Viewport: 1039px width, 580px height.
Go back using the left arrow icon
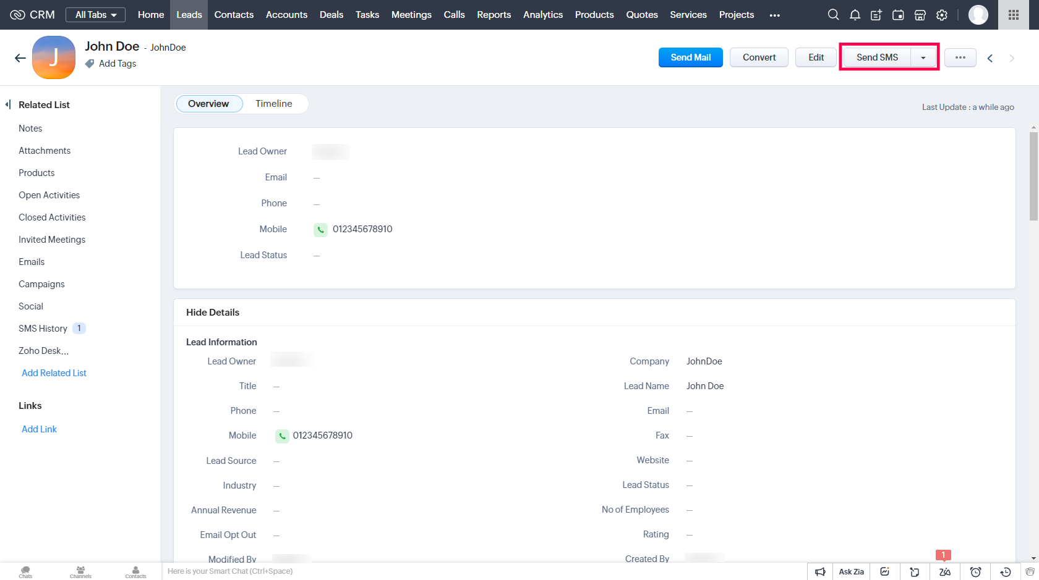(x=20, y=58)
